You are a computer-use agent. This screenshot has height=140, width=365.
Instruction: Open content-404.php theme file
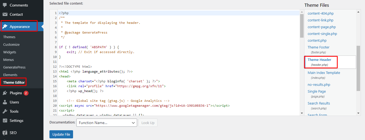[320, 13]
